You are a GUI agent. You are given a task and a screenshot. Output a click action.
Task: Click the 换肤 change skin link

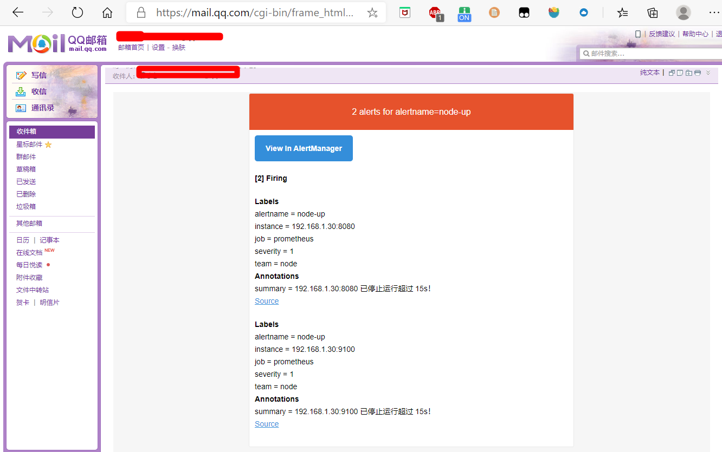(179, 48)
